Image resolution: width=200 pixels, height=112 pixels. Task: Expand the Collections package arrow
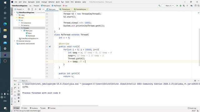tap(19, 23)
